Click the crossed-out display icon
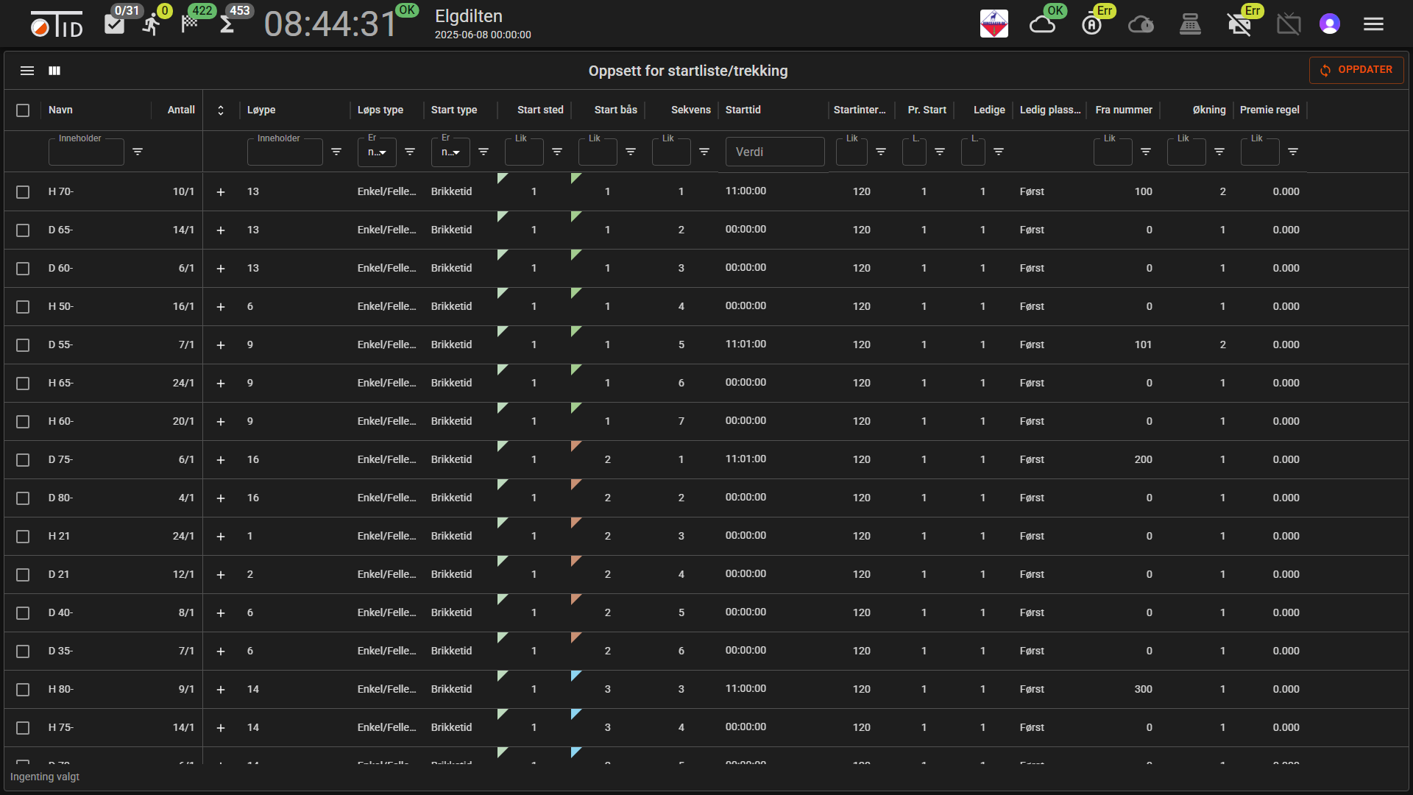This screenshot has width=1413, height=795. pos(1289,24)
